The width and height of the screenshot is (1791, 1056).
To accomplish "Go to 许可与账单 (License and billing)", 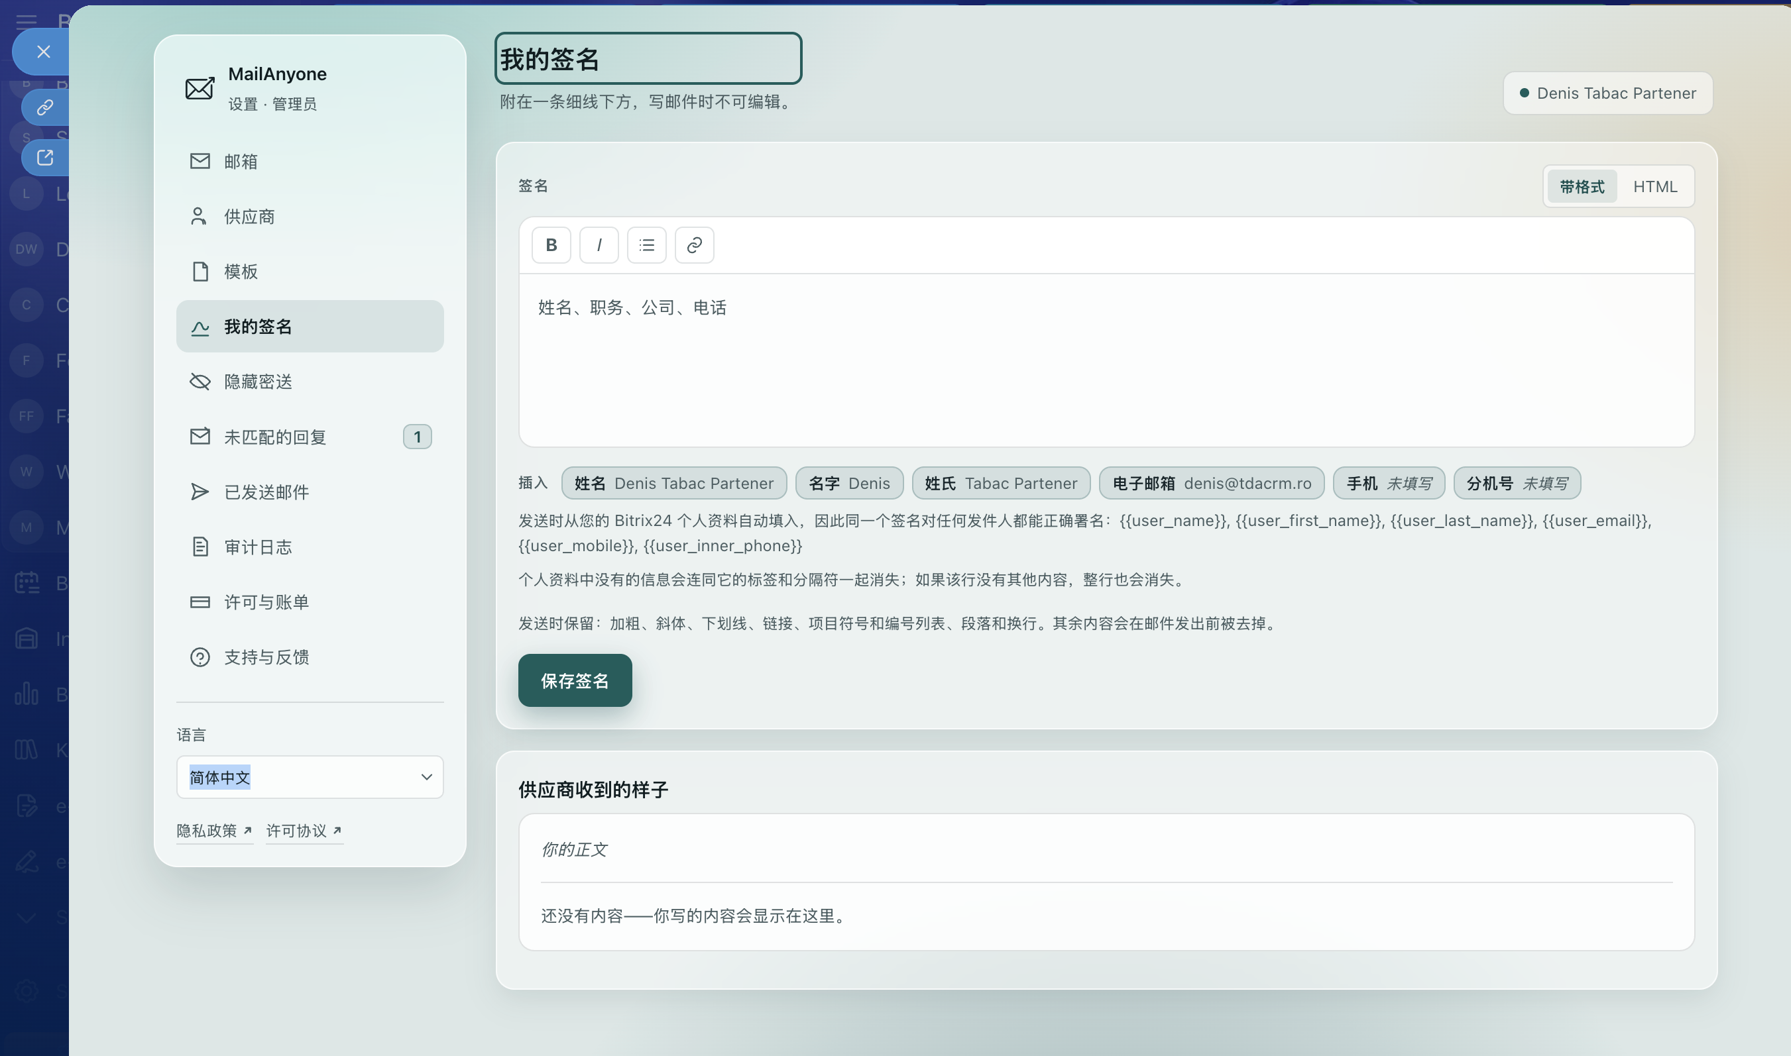I will point(310,602).
